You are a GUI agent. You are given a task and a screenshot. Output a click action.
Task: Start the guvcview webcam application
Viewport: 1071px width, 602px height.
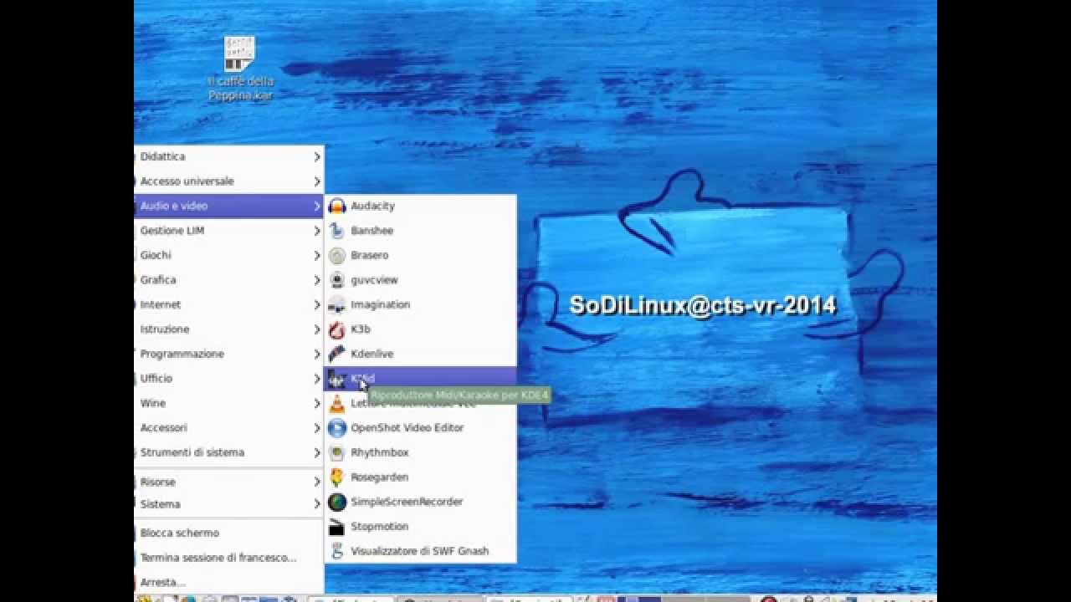pyautogui.click(x=420, y=280)
